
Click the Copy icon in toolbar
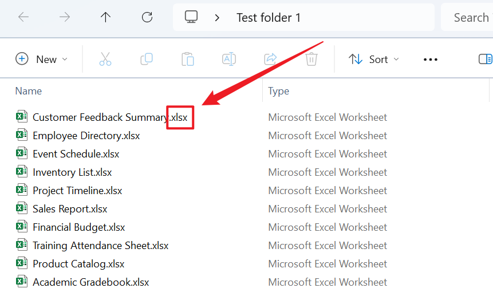(x=147, y=59)
